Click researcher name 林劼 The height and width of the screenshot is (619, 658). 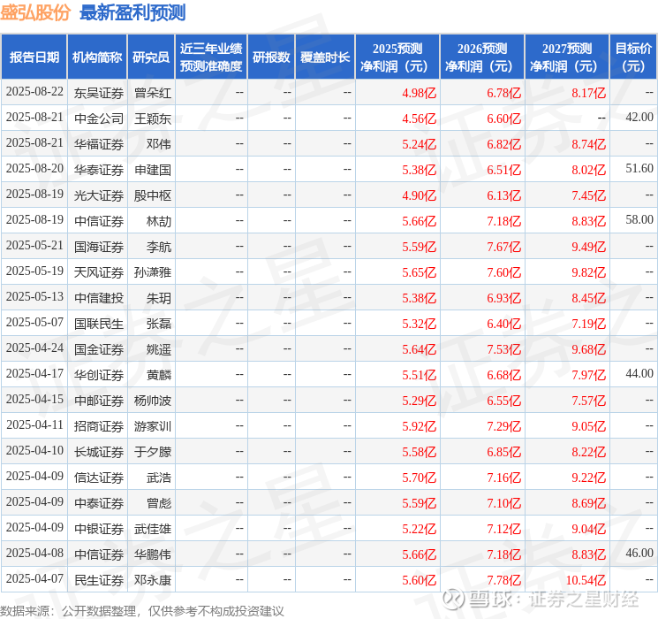point(159,221)
